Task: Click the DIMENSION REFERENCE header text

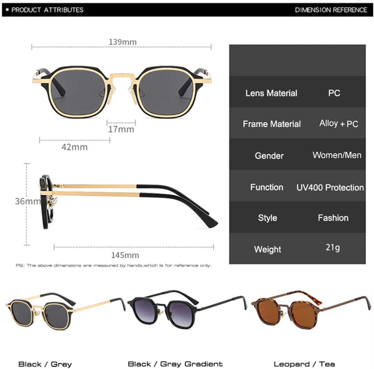Action: tap(331, 10)
